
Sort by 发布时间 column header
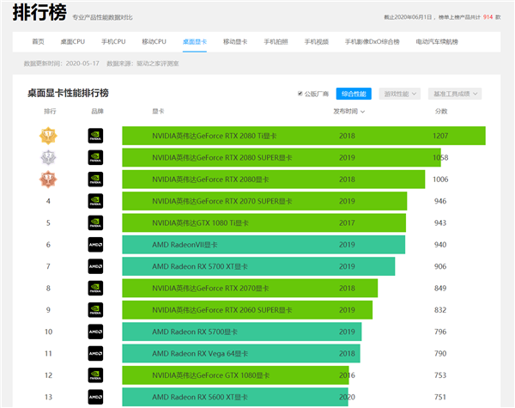click(x=348, y=112)
